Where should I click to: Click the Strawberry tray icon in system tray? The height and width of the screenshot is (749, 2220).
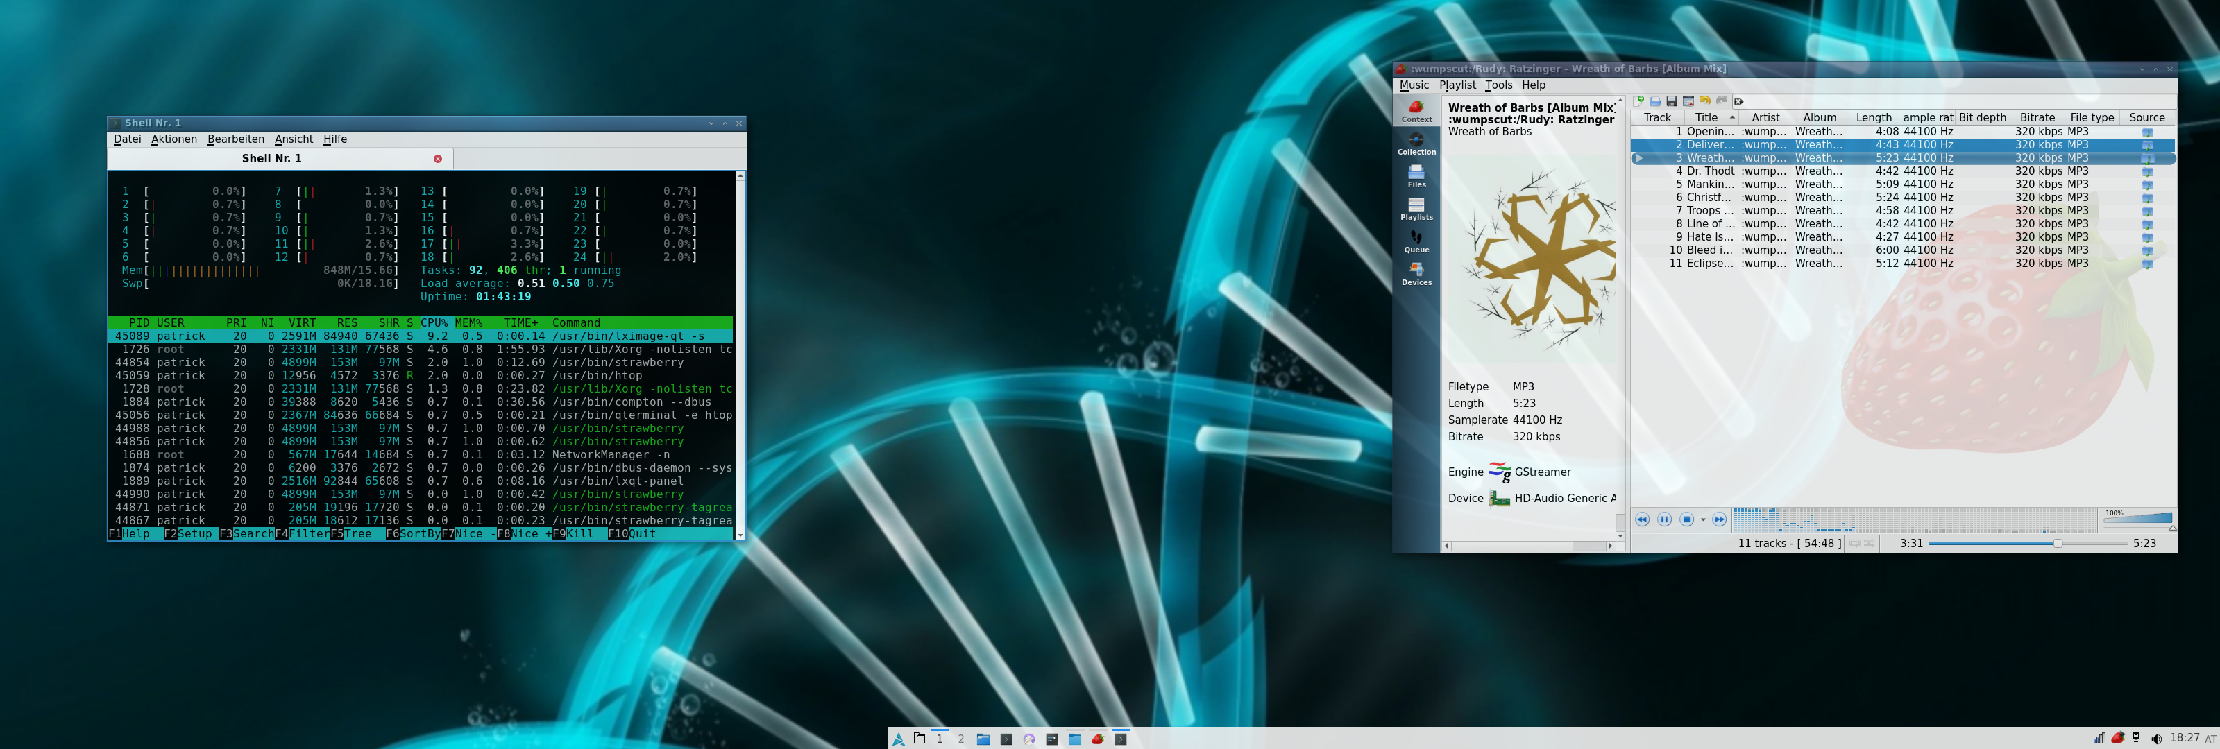(2117, 739)
